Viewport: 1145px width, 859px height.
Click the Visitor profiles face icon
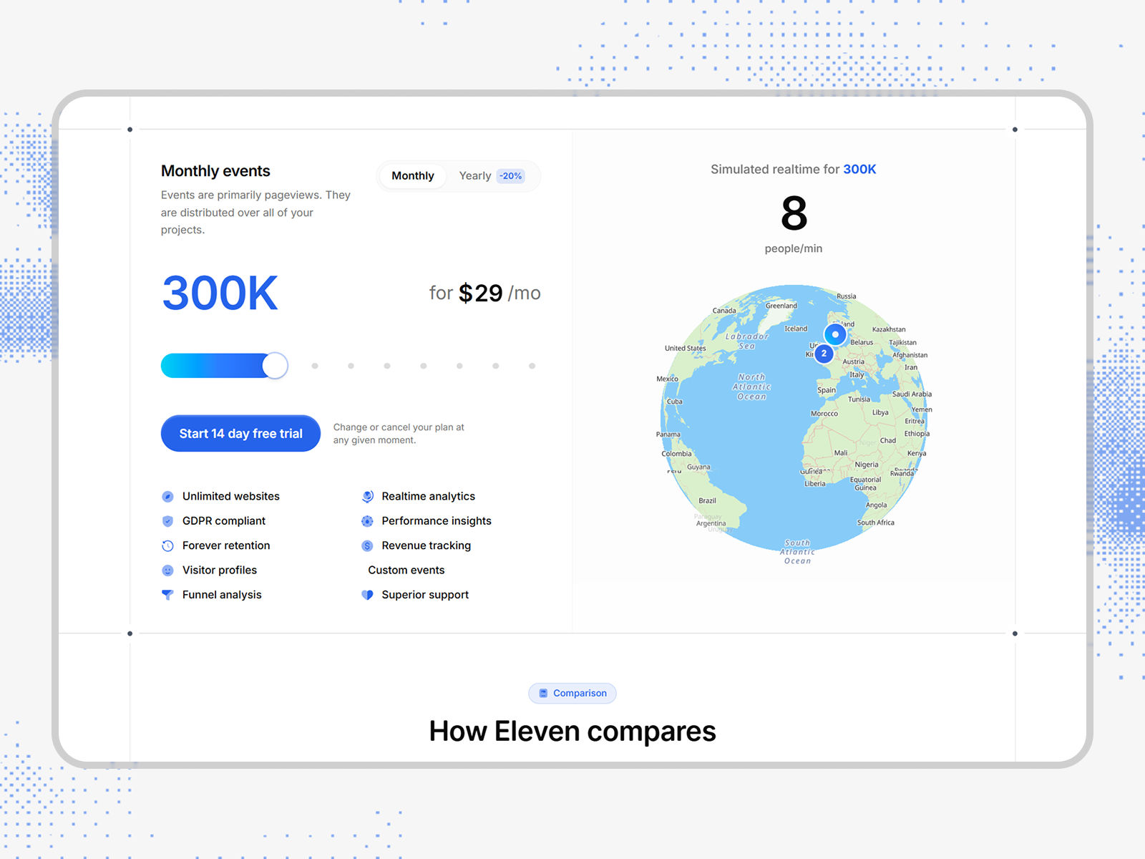[x=167, y=571]
